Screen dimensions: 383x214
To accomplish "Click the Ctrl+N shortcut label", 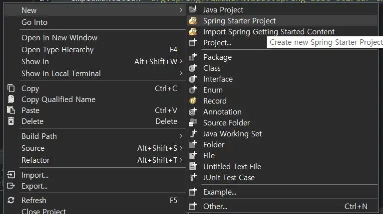I will (x=356, y=206).
